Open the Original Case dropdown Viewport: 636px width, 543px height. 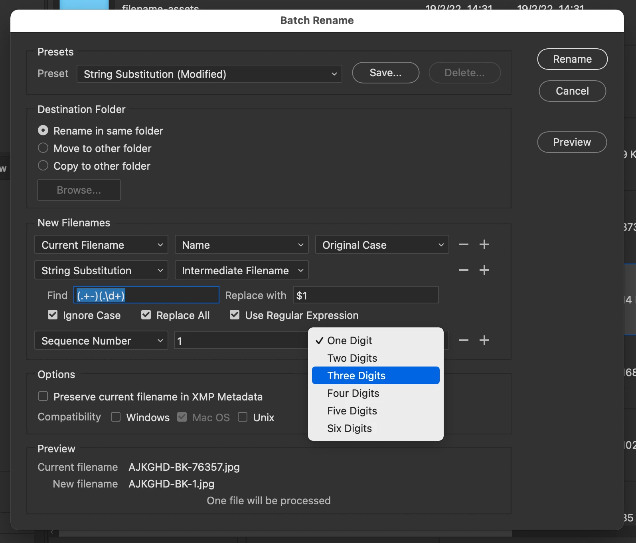coord(382,245)
